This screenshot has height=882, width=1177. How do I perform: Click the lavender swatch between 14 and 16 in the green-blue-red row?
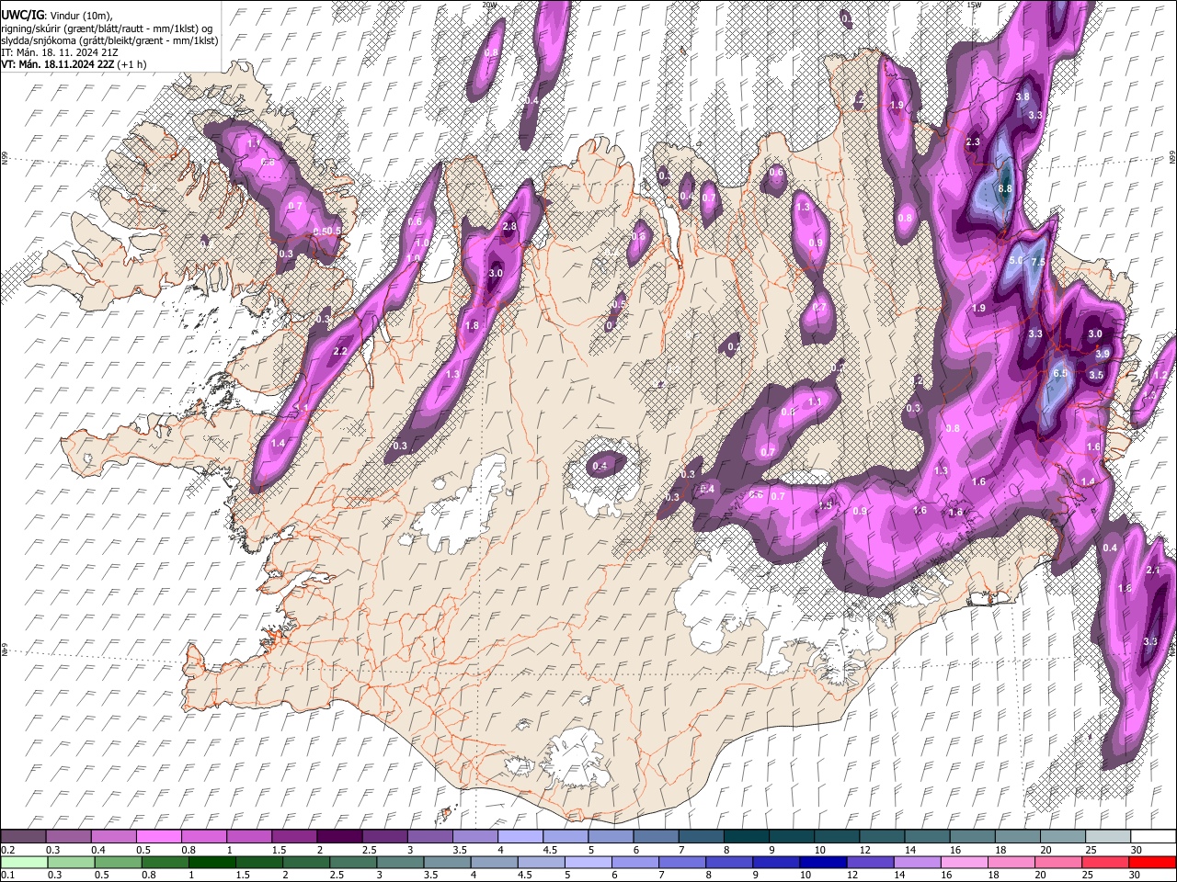click(x=918, y=862)
